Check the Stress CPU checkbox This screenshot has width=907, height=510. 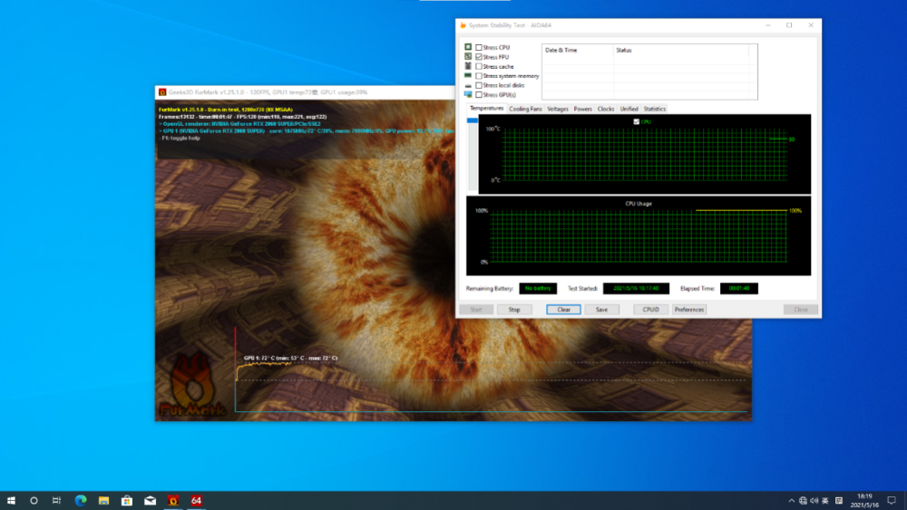coord(478,47)
